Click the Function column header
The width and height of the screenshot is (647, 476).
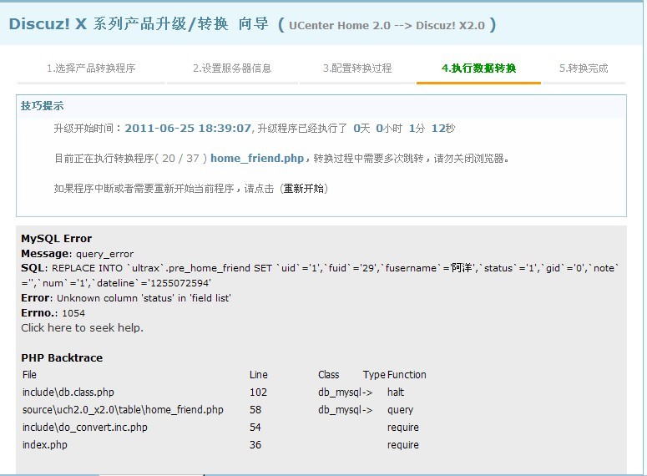tap(407, 375)
